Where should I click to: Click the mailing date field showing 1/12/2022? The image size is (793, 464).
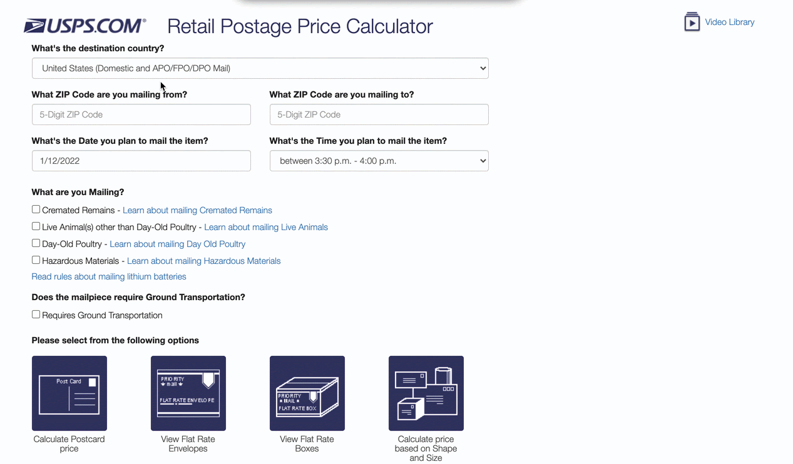tap(141, 161)
